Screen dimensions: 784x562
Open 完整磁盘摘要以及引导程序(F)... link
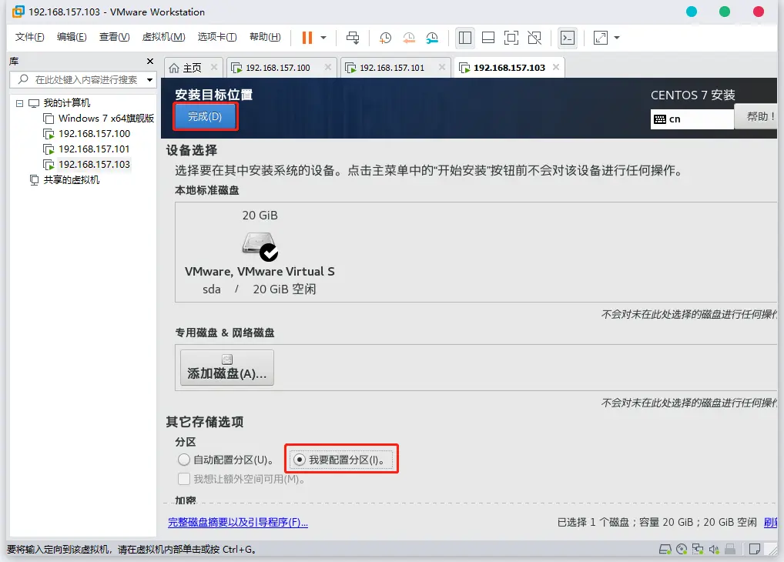click(238, 523)
